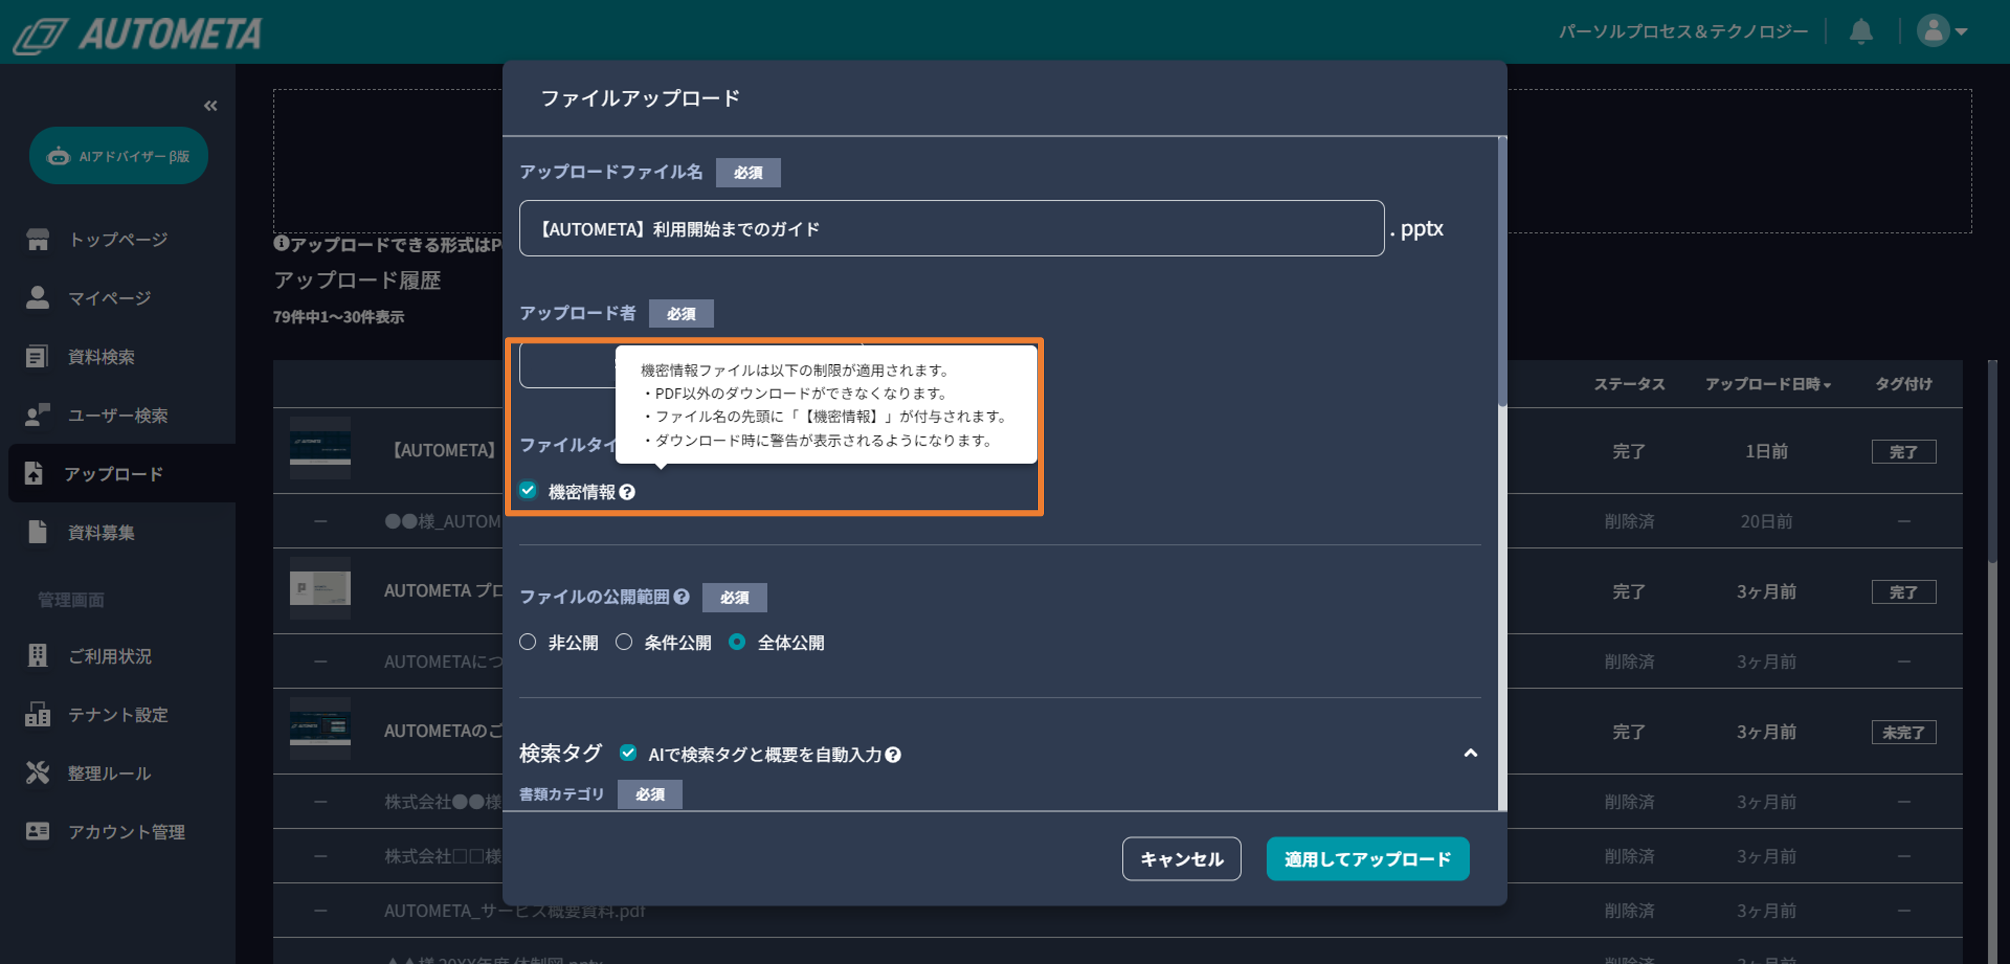Open notifications bell
This screenshot has width=2010, height=964.
click(1861, 31)
